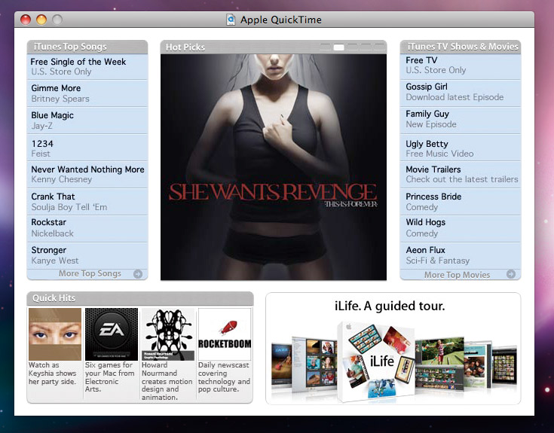Click the iTunes Top Songs header
The width and height of the screenshot is (554, 433).
(x=87, y=47)
